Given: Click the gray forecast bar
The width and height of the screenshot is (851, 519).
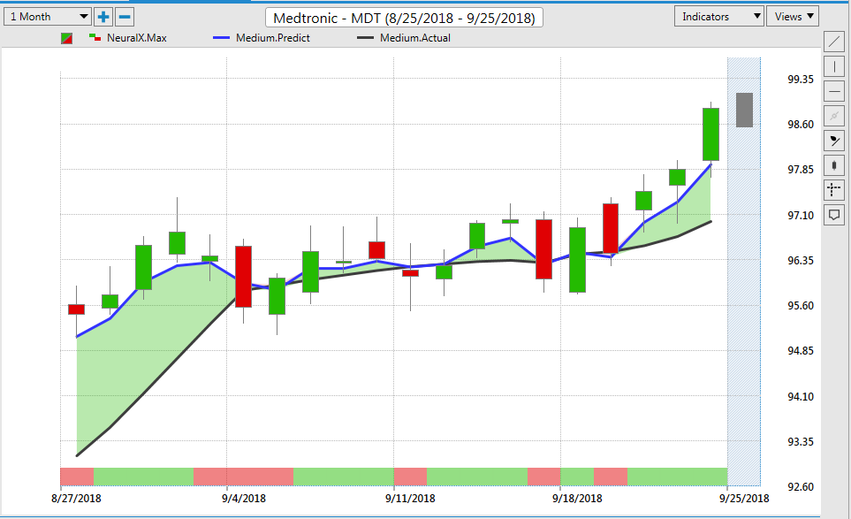Looking at the screenshot, I should 744,111.
